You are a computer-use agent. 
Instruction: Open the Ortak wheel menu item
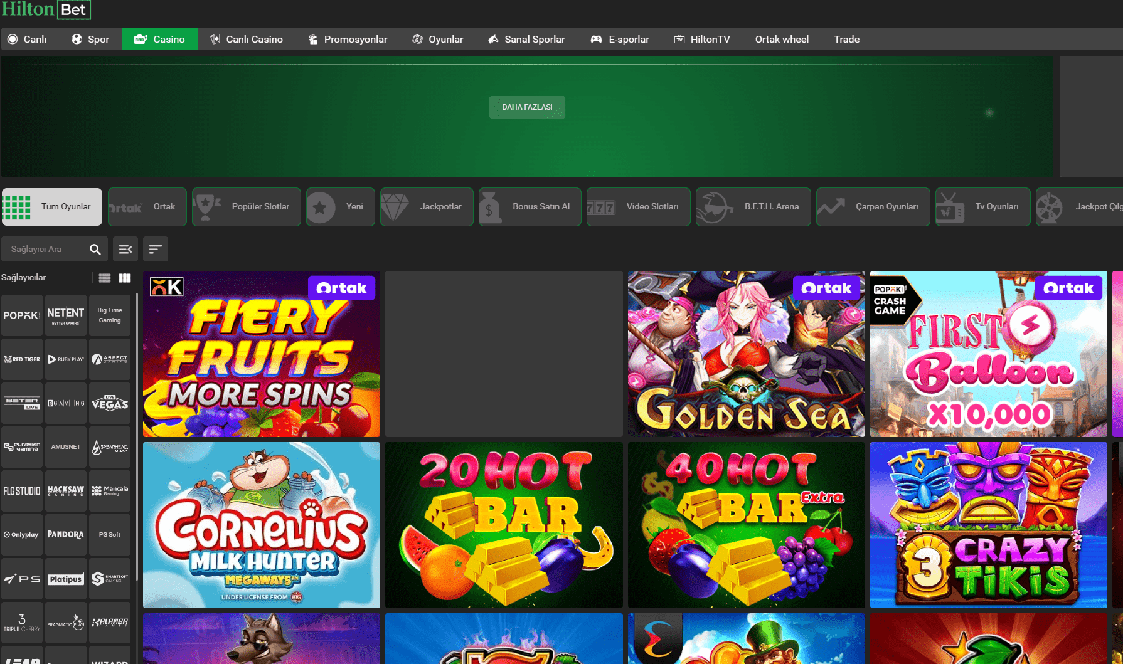tap(782, 39)
